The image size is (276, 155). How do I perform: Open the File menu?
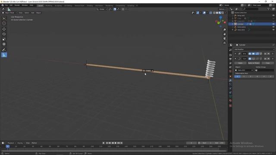[x=6, y=5]
